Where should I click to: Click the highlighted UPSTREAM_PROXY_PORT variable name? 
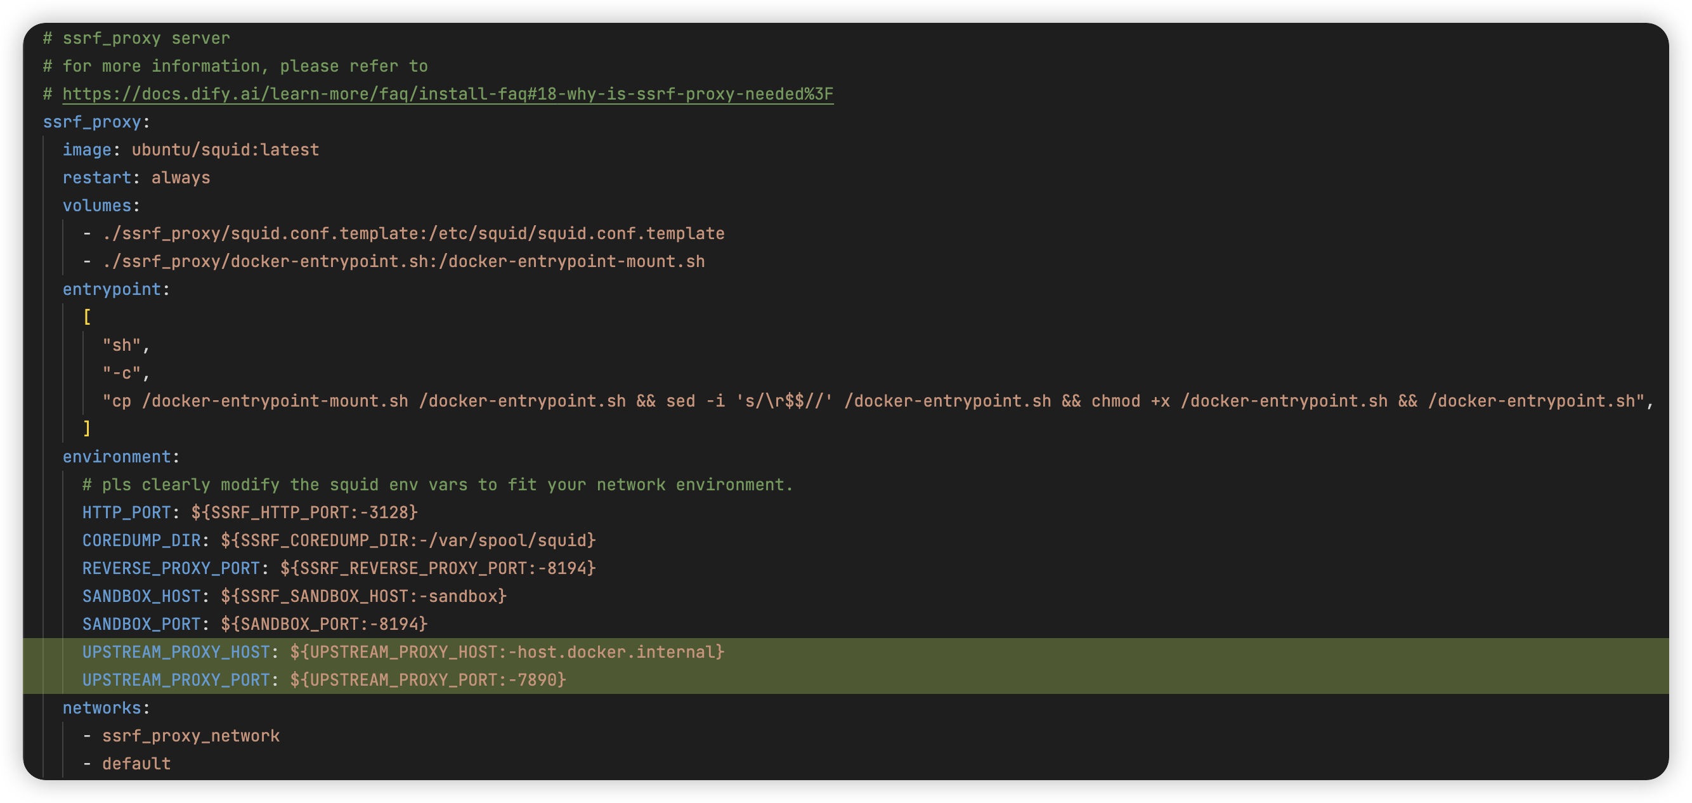pos(176,679)
